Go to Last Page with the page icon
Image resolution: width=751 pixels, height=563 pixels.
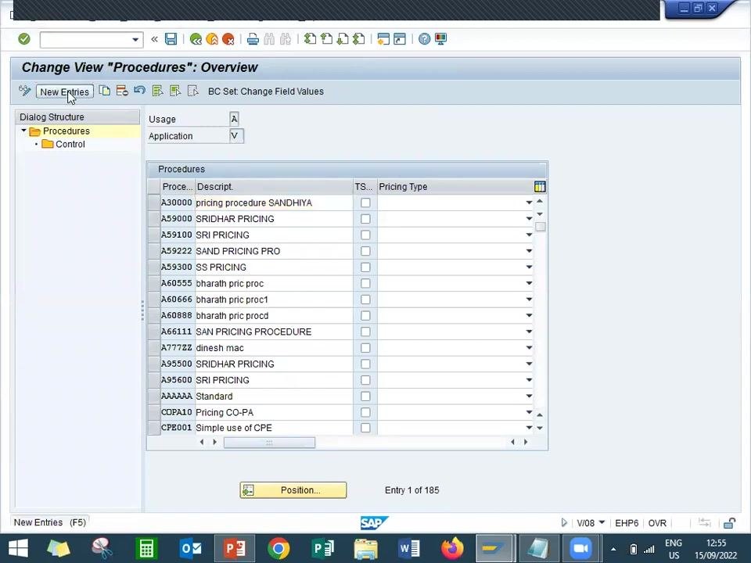pos(359,39)
